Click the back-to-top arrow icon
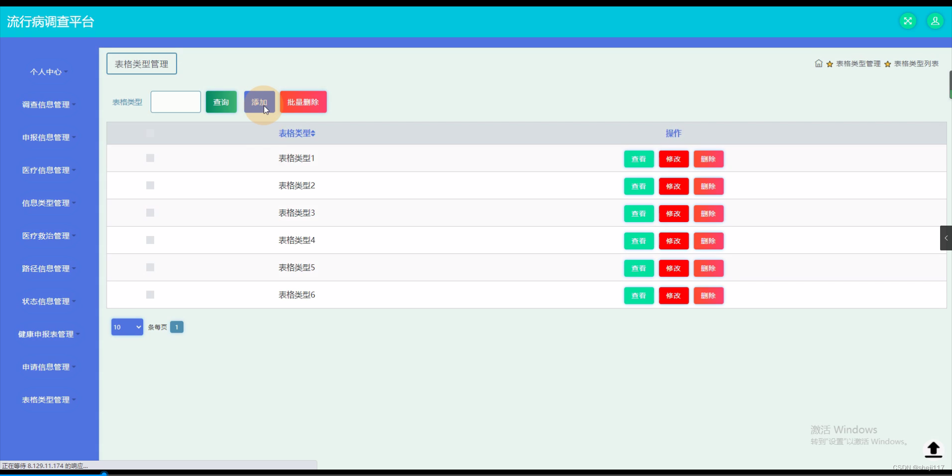Image resolution: width=952 pixels, height=476 pixels. tap(933, 449)
